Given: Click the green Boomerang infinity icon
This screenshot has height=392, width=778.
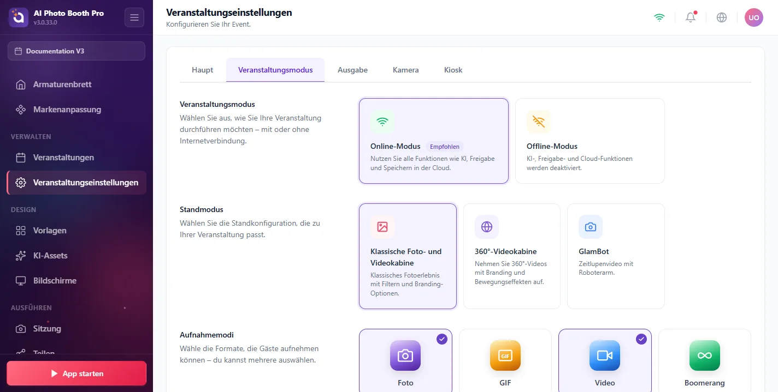Looking at the screenshot, I should click(705, 355).
